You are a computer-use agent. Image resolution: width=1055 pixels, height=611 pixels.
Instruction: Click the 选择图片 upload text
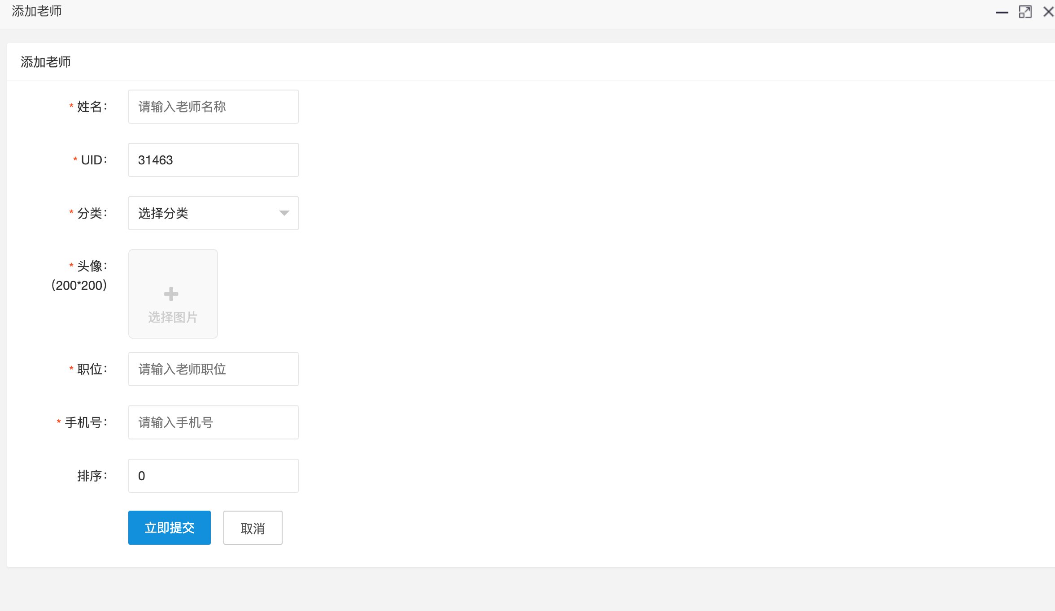(x=173, y=317)
